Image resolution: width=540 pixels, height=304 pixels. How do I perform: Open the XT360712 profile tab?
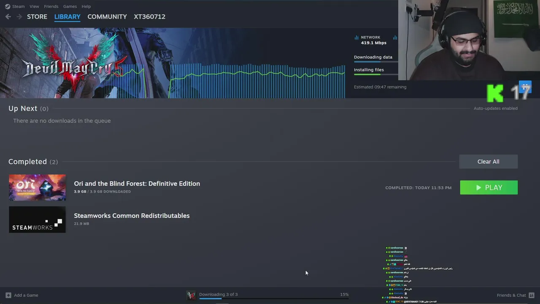149,16
